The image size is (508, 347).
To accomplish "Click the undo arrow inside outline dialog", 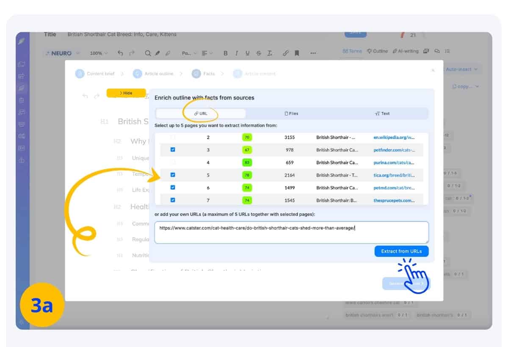I will [x=85, y=96].
